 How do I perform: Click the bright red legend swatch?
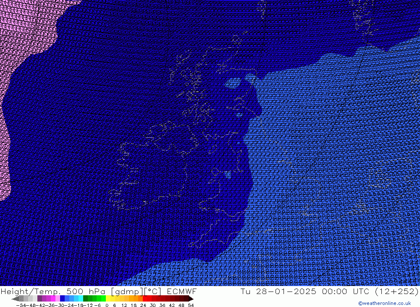click(145, 299)
